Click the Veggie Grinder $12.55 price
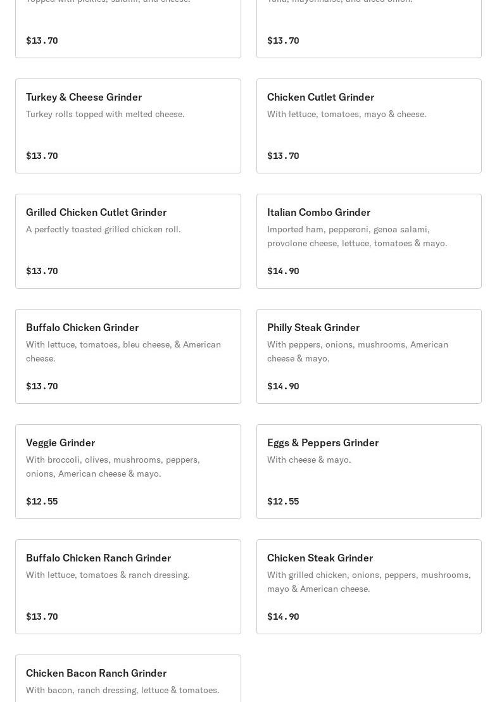This screenshot has width=497, height=702. pos(42,501)
